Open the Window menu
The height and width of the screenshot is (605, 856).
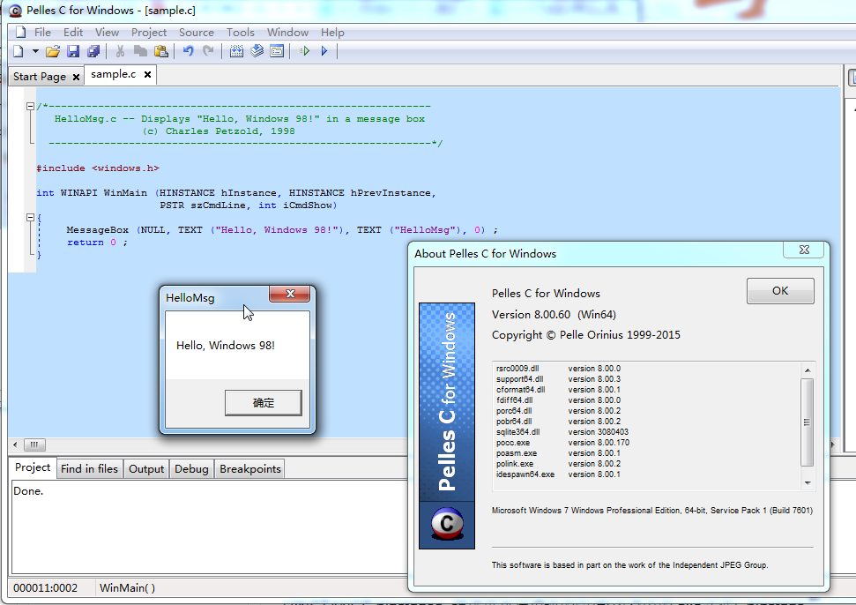pos(287,33)
